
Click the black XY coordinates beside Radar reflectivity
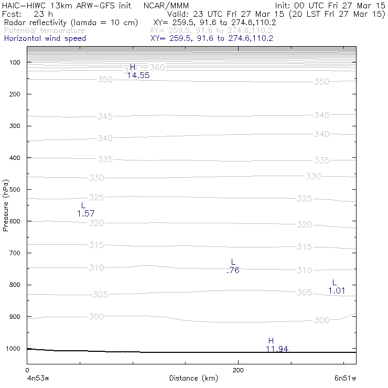pyautogui.click(x=214, y=23)
